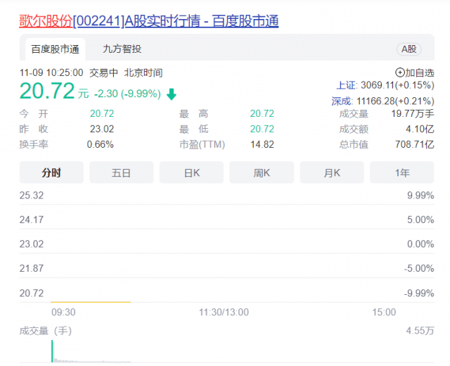Select the 分时 chart view
The width and height of the screenshot is (450, 366).
click(51, 172)
